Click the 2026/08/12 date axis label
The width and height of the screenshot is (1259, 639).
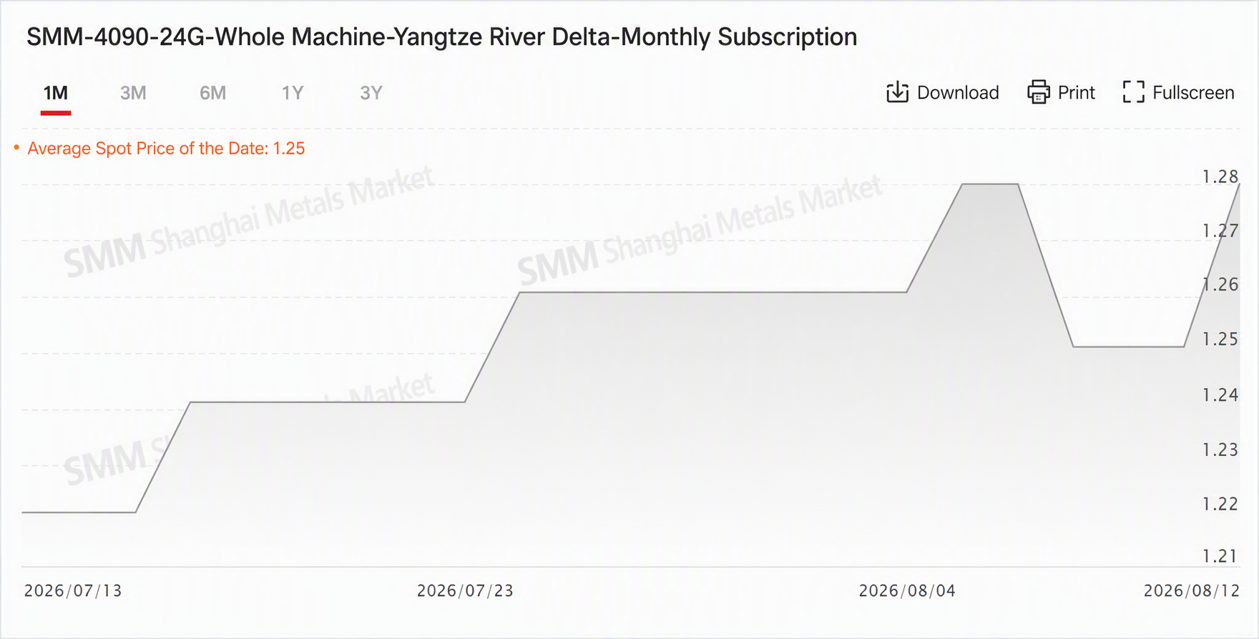pyautogui.click(x=1191, y=591)
